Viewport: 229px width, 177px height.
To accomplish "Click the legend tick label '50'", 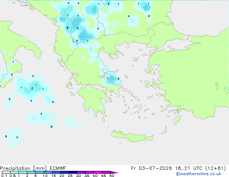I will (x=112, y=176).
